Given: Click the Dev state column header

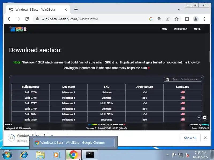Looking at the screenshot, I should (68, 87).
